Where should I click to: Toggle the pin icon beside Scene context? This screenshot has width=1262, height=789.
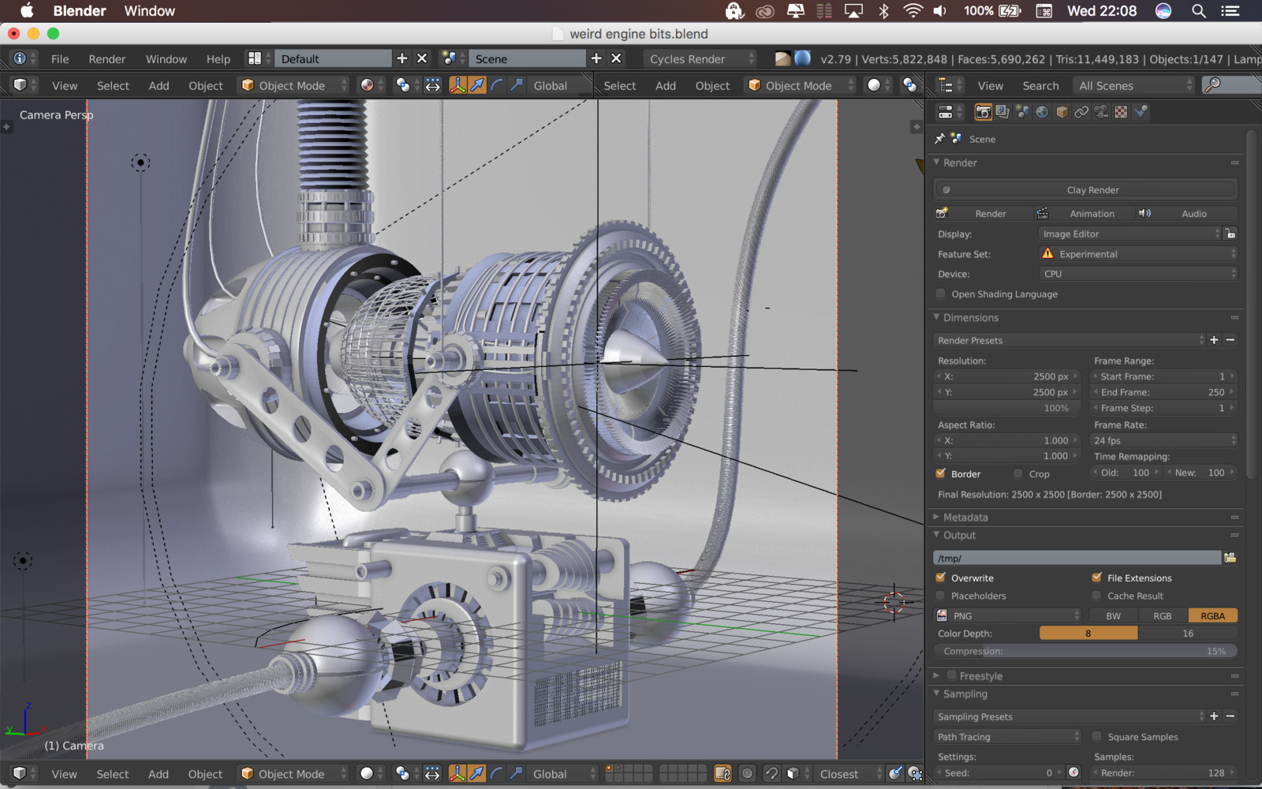(x=939, y=139)
